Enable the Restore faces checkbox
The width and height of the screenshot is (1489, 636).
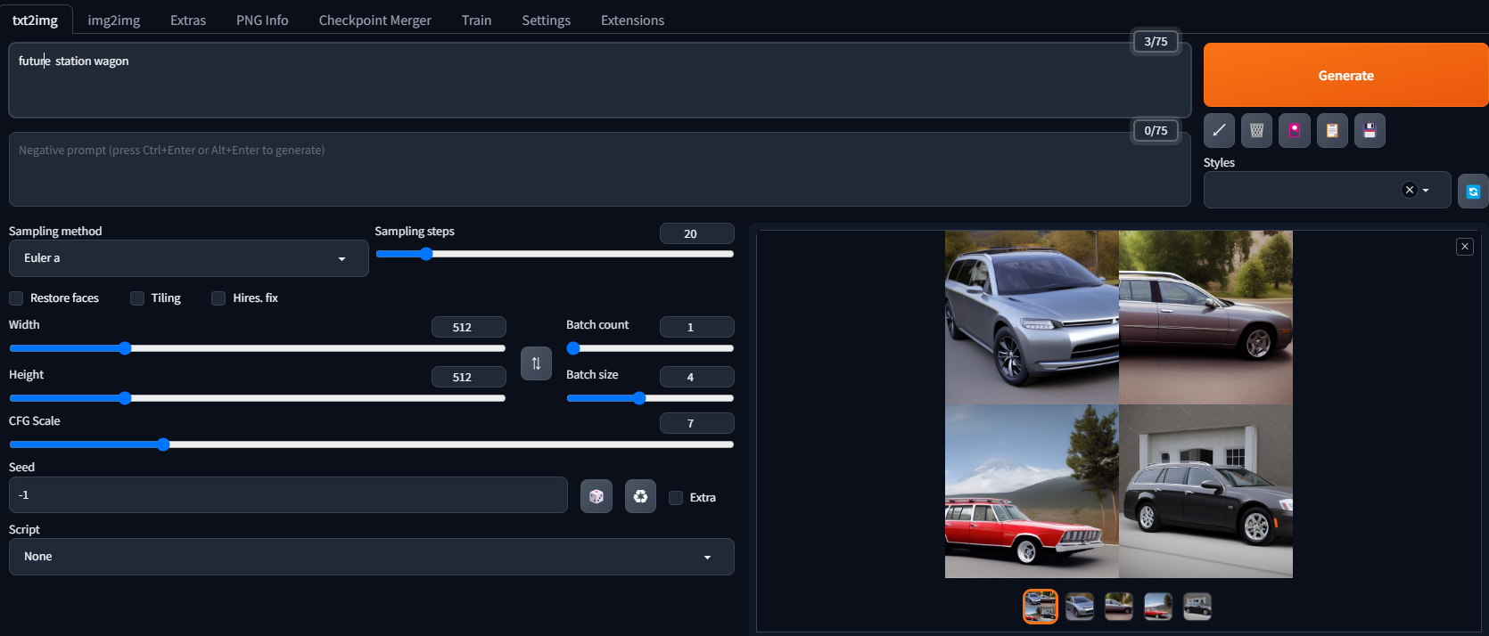(x=16, y=298)
